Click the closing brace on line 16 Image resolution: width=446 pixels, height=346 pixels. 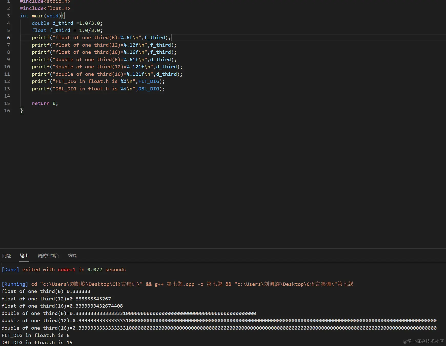pos(22,111)
